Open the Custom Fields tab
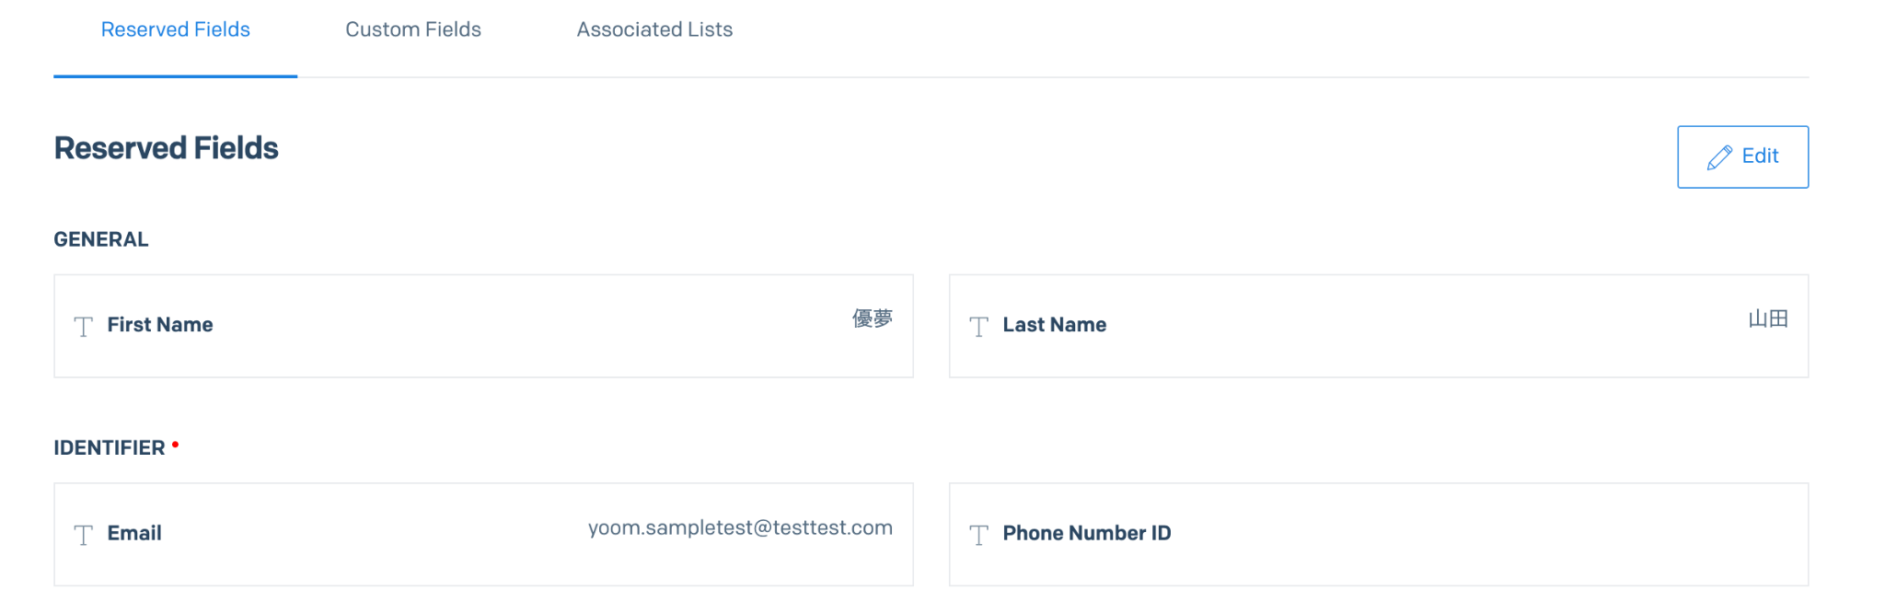Image resolution: width=1885 pixels, height=602 pixels. tap(412, 29)
